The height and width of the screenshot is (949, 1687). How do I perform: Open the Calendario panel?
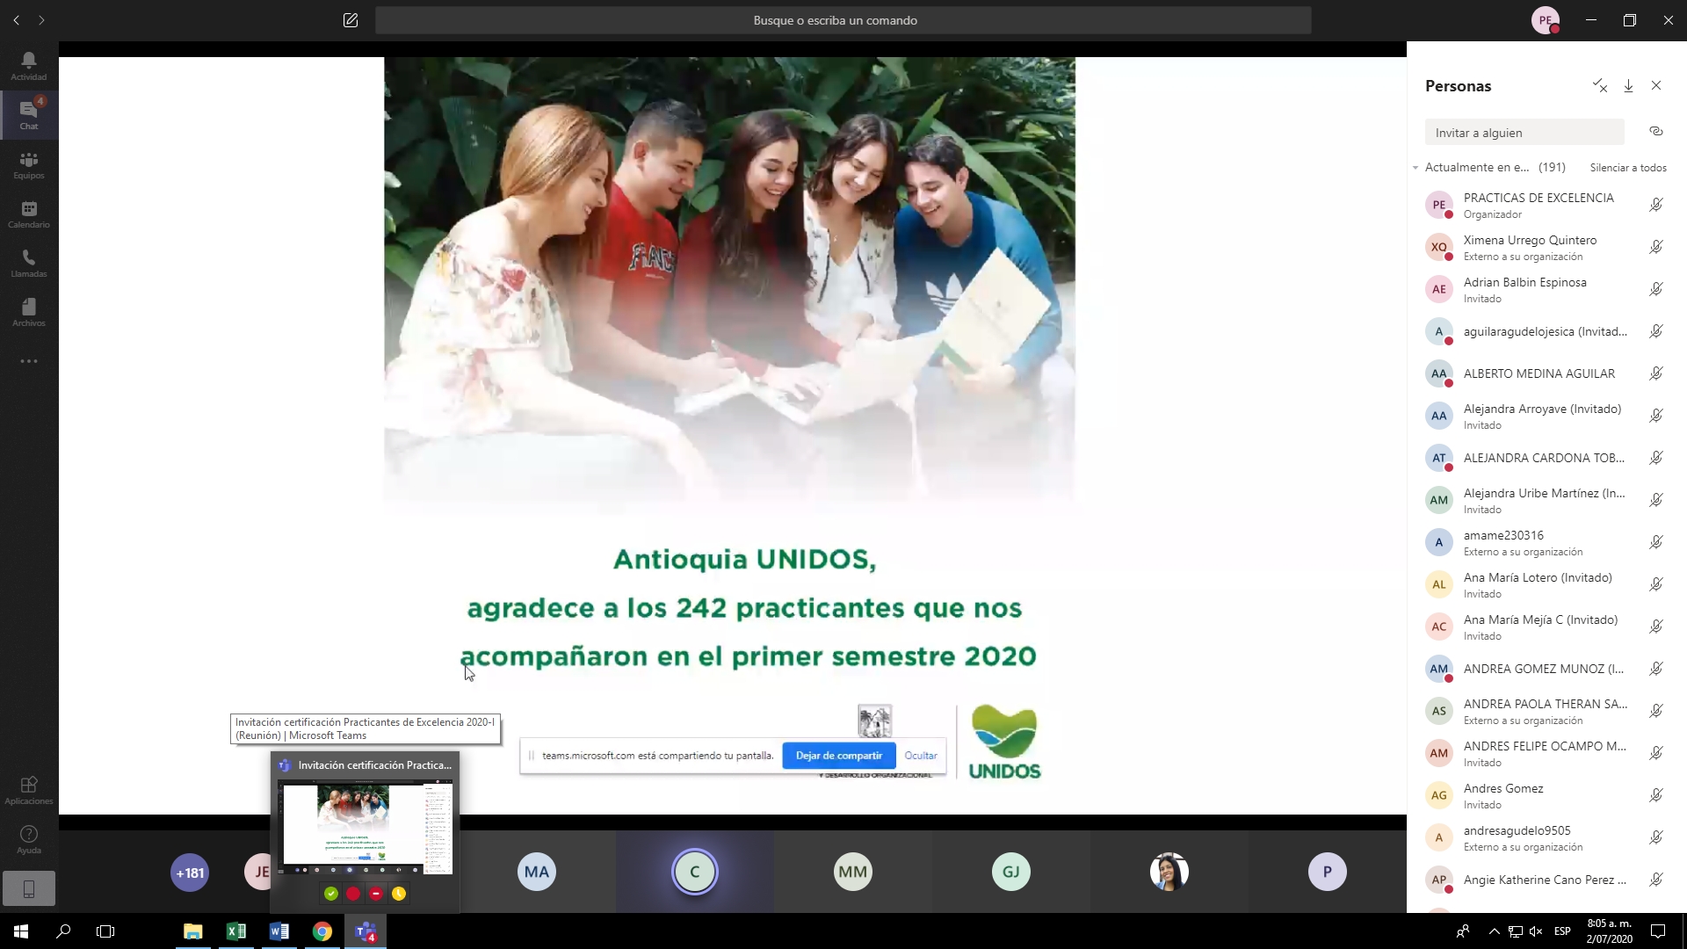pos(28,214)
